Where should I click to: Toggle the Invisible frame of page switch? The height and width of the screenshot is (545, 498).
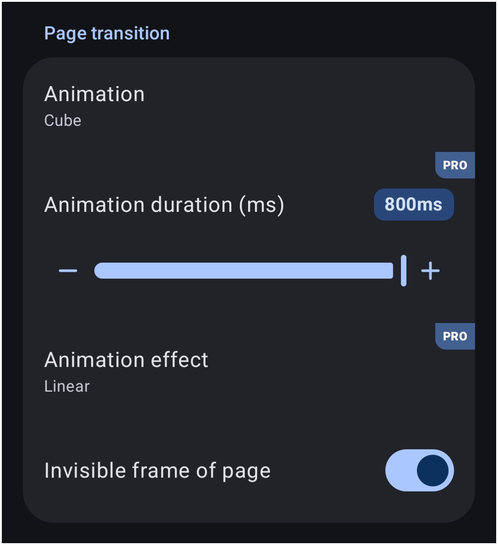[419, 470]
